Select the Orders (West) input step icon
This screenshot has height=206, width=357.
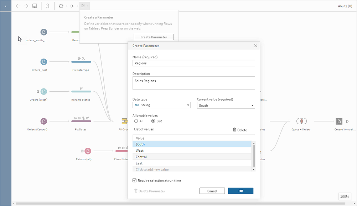pos(44,91)
